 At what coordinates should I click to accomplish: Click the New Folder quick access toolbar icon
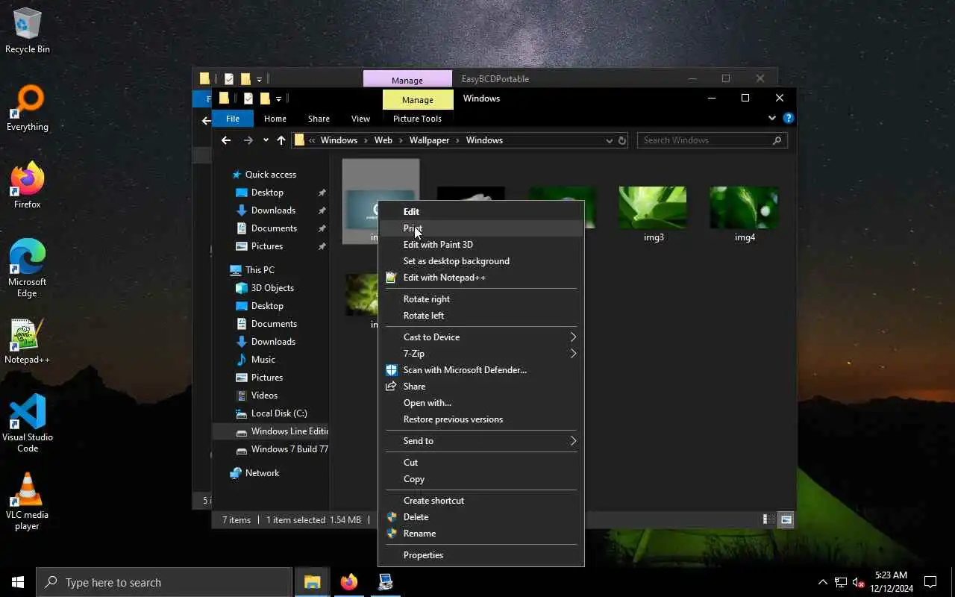coord(265,99)
